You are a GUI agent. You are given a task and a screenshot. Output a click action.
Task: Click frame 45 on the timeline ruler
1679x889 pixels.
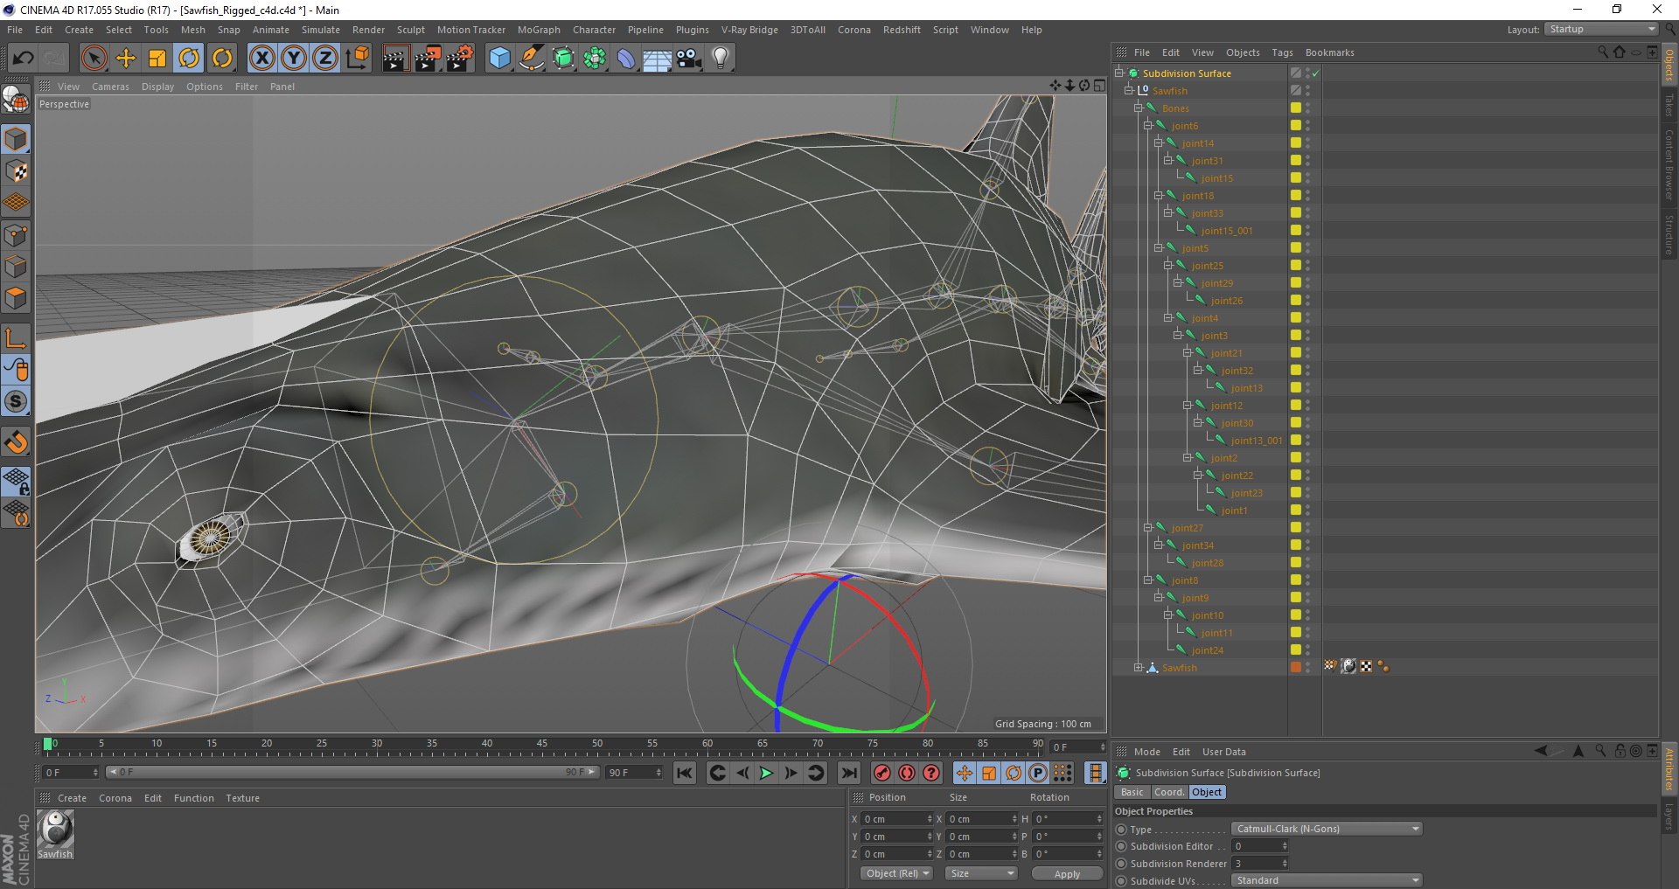pyautogui.click(x=542, y=745)
